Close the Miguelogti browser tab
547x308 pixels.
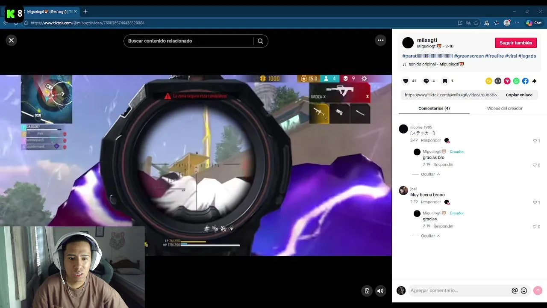point(75,12)
